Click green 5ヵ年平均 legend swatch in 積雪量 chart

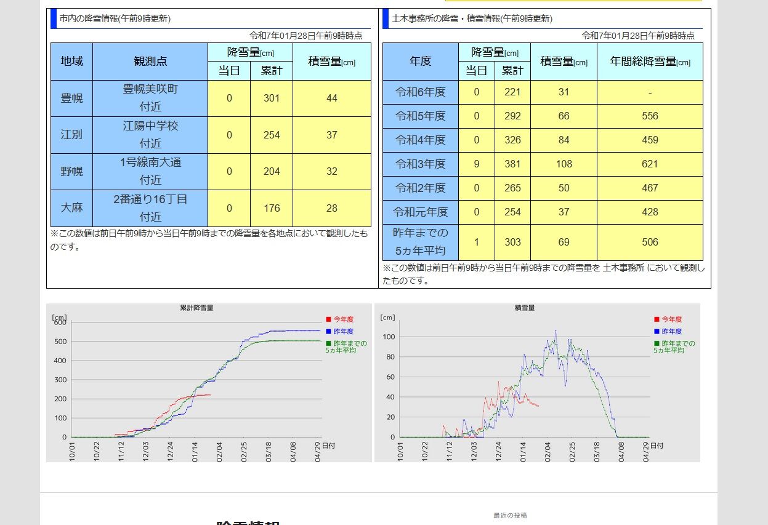[x=657, y=343]
